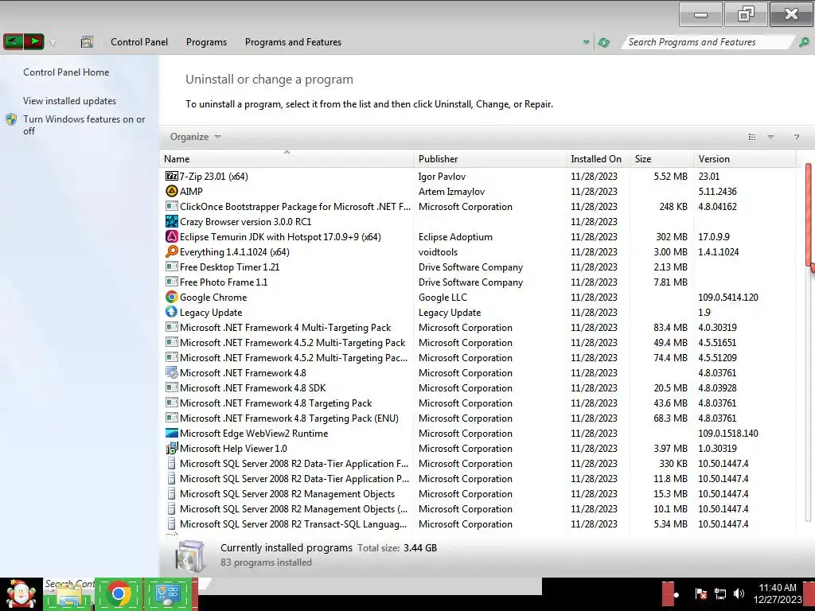Click the Santa Start button

click(21, 593)
